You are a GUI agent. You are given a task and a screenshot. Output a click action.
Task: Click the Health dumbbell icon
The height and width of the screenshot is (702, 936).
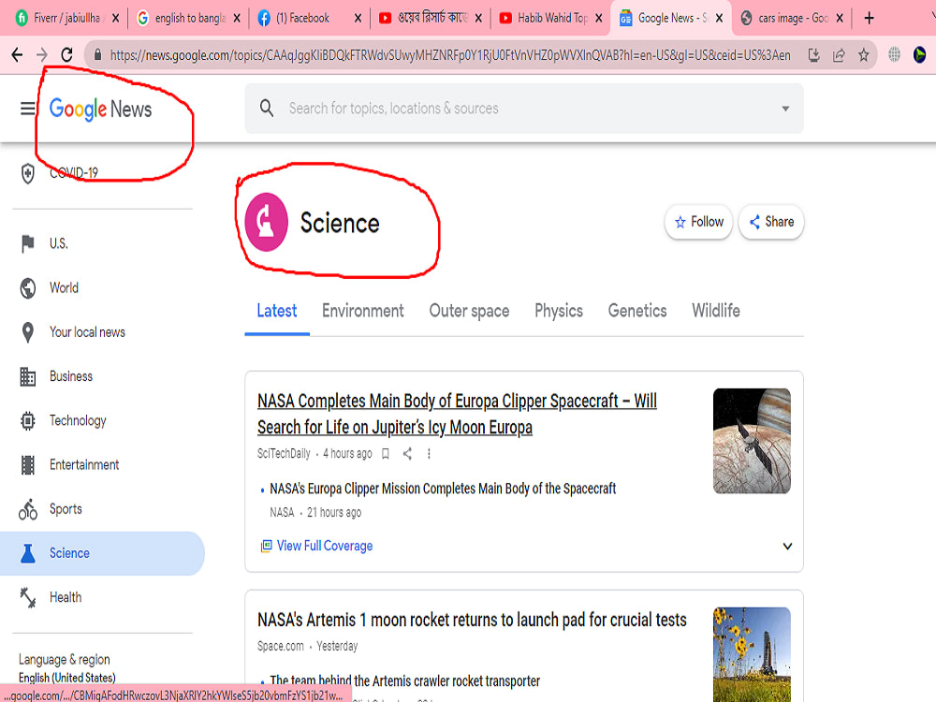[x=27, y=597]
